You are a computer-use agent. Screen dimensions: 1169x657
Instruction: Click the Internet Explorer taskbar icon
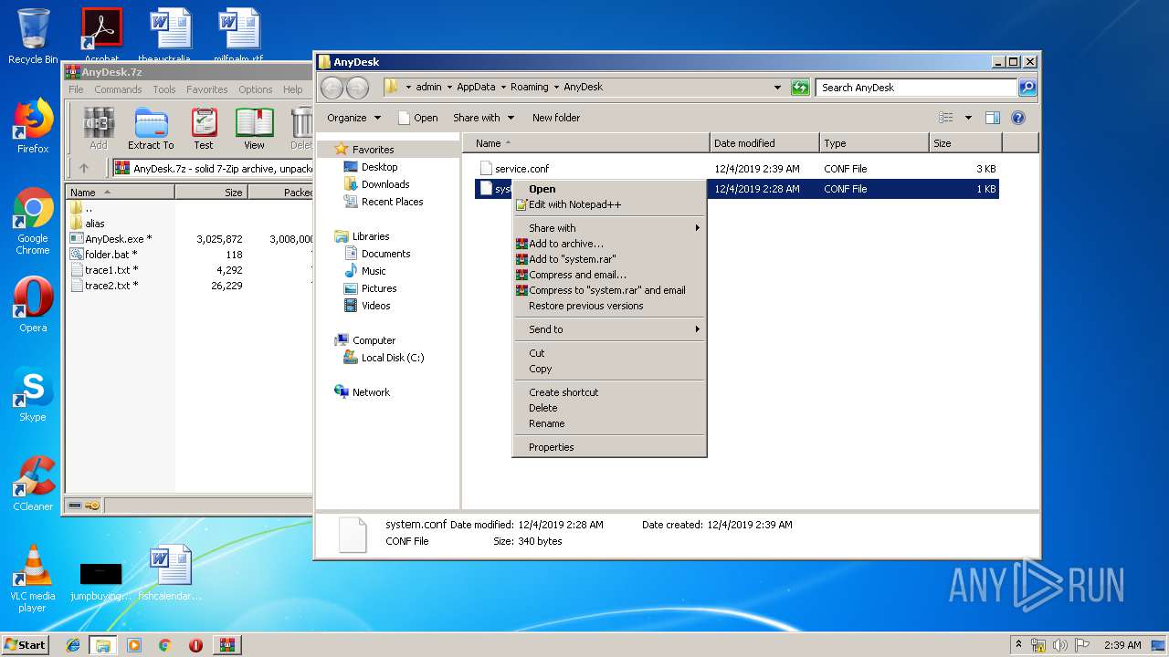click(73, 645)
